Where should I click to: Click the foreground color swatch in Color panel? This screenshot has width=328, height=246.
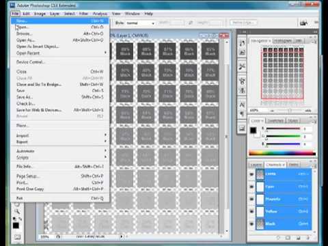pos(253,131)
